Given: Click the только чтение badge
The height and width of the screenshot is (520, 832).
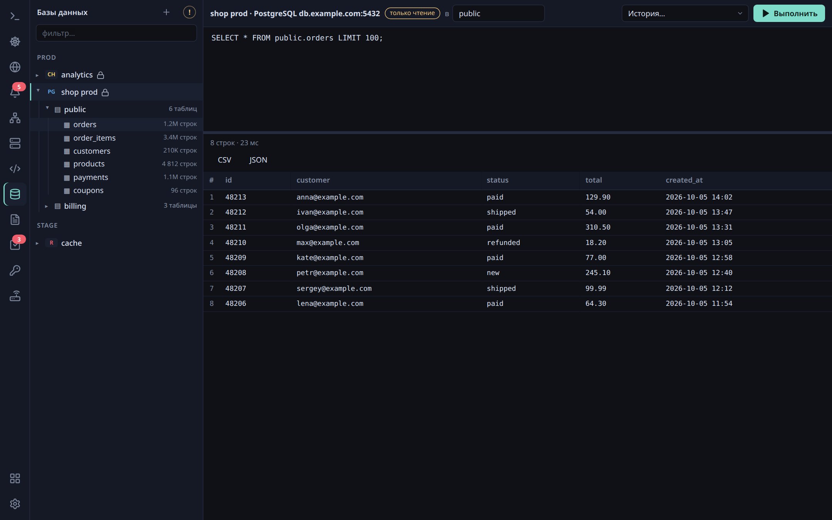Looking at the screenshot, I should click(412, 13).
